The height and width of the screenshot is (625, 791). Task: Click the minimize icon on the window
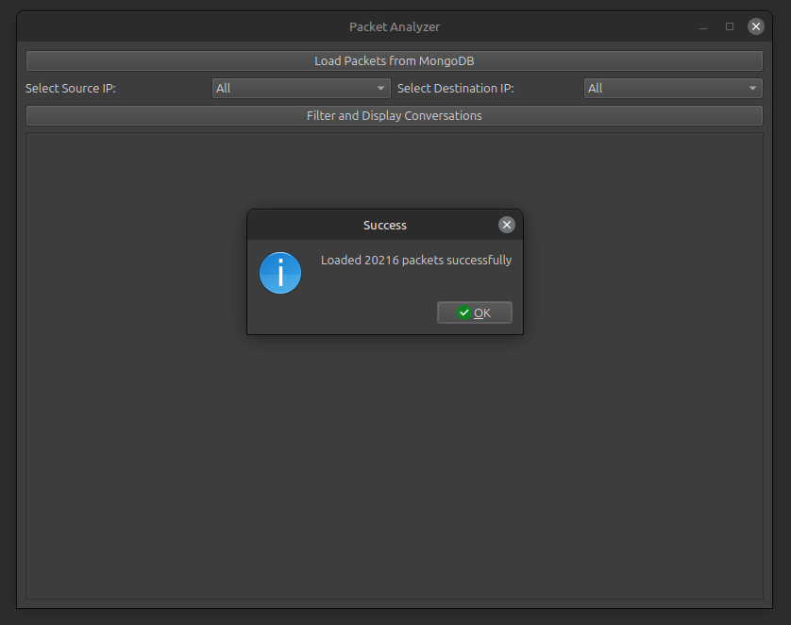click(702, 26)
